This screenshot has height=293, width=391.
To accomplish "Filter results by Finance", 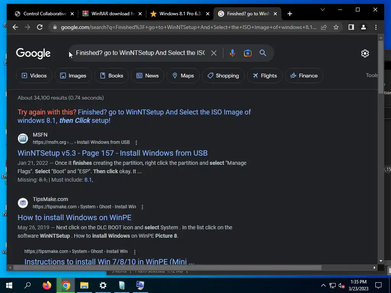I will 304,76.
